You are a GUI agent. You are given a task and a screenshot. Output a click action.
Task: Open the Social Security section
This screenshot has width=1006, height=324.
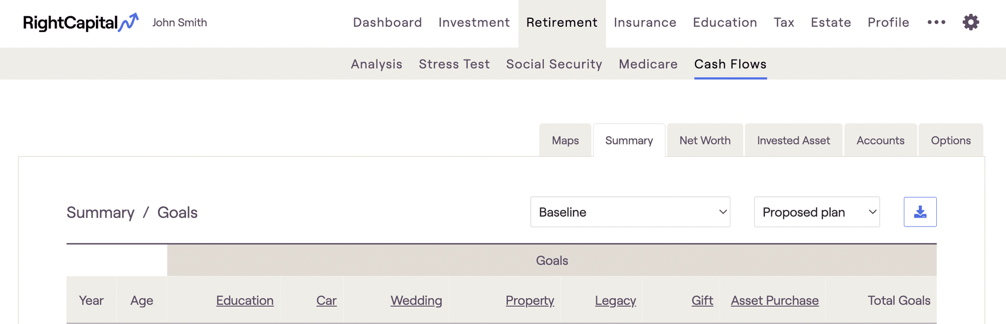click(554, 64)
